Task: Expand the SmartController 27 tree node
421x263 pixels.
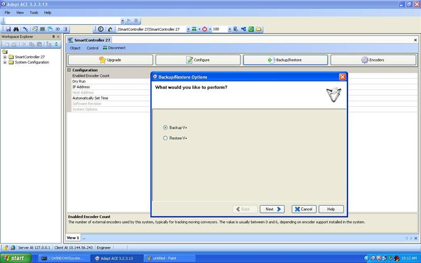Action: click(x=5, y=57)
